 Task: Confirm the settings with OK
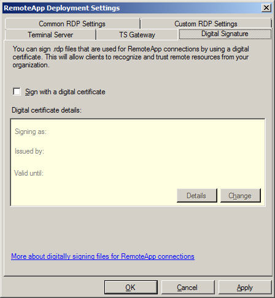coord(131,288)
